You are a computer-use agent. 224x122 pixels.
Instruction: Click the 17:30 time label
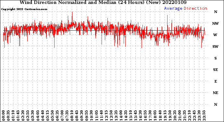pos(150,115)
